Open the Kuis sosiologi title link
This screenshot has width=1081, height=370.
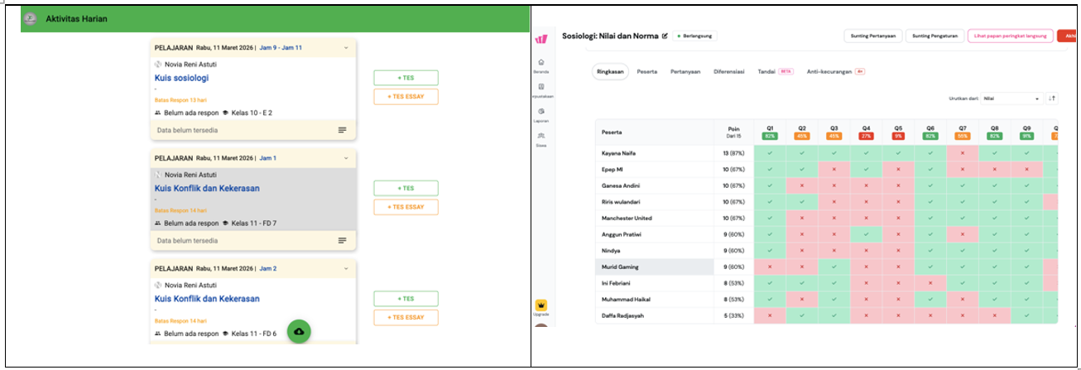point(181,78)
